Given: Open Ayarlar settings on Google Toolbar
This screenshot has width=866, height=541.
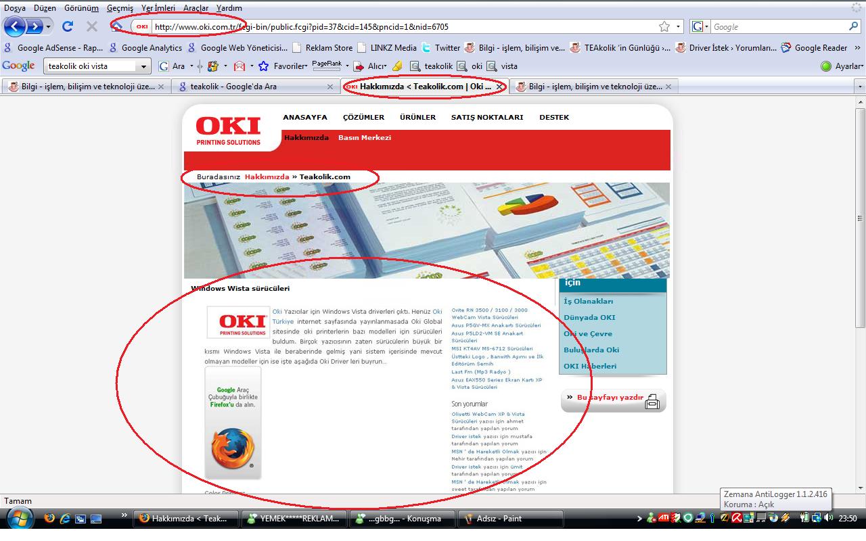Looking at the screenshot, I should (x=842, y=66).
